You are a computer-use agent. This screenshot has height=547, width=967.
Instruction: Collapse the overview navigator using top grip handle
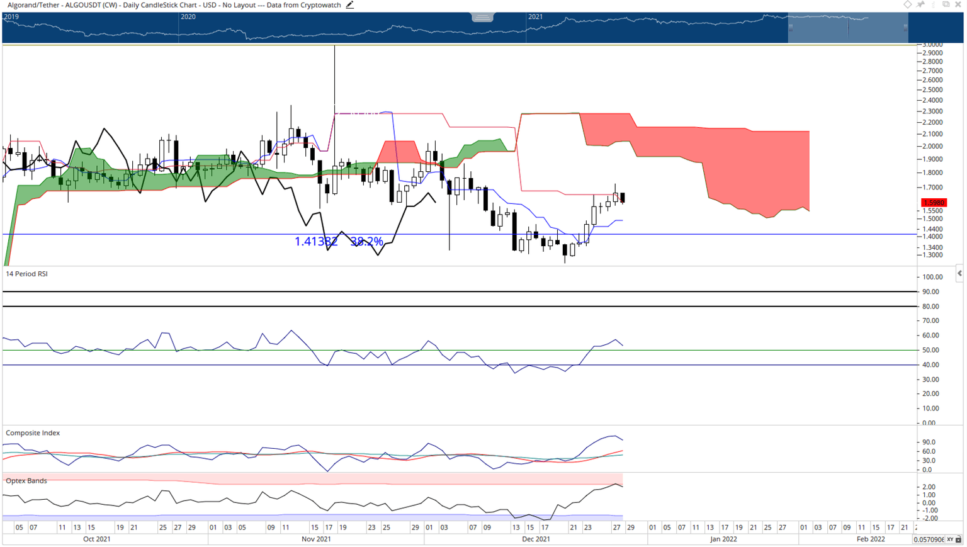click(482, 17)
